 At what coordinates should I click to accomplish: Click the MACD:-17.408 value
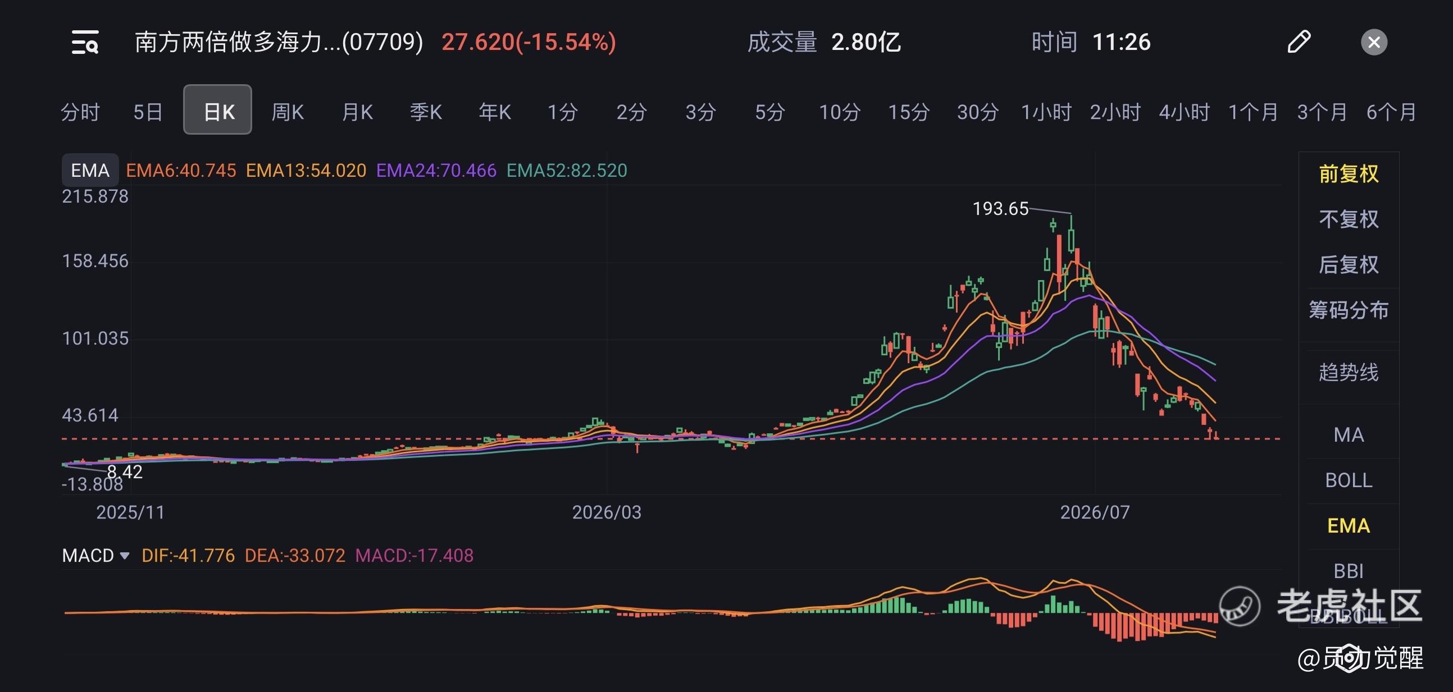415,556
